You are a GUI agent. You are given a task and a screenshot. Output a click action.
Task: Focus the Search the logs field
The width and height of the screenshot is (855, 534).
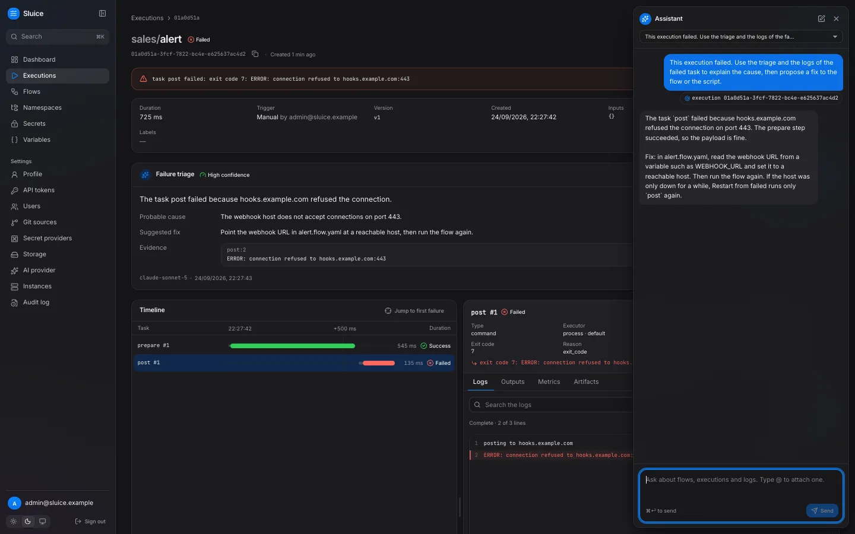[551, 405]
